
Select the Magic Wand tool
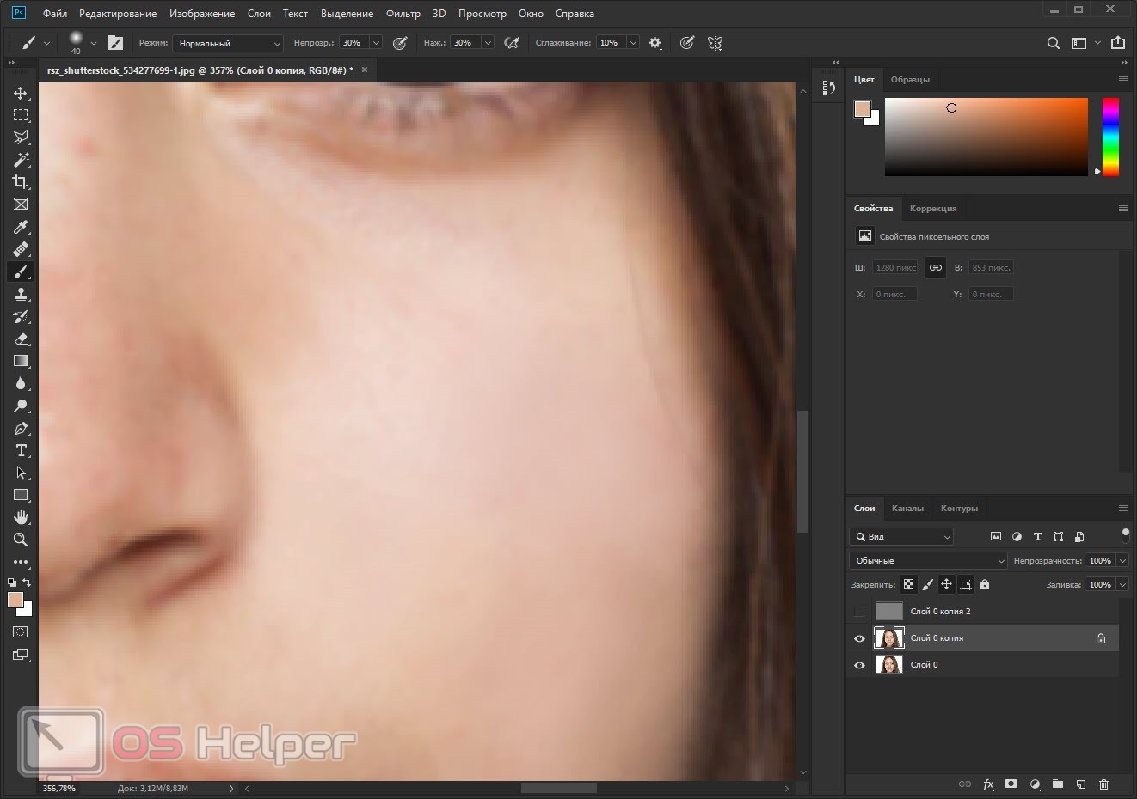click(x=21, y=160)
